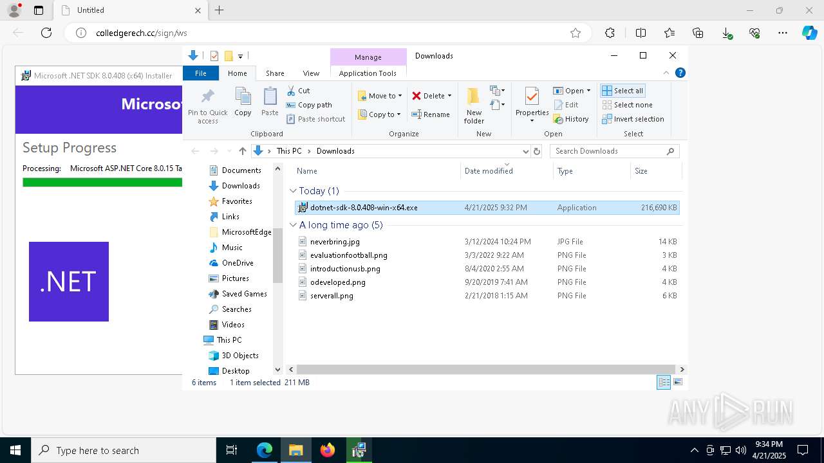
Task: Open the Easy access dropdown icon
Action: tap(497, 104)
